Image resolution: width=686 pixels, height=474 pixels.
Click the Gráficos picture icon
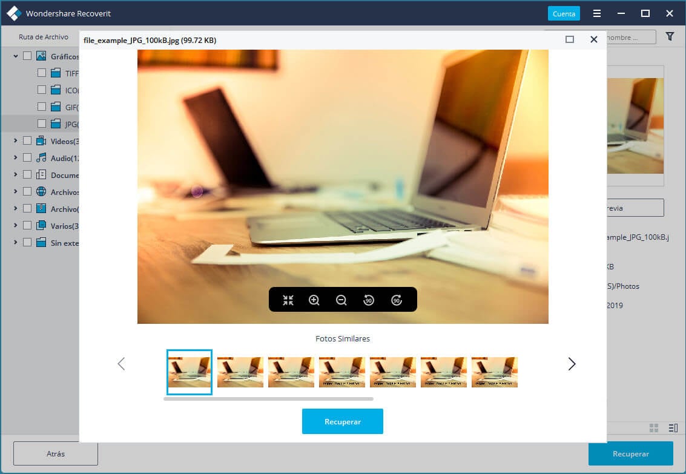pos(41,56)
